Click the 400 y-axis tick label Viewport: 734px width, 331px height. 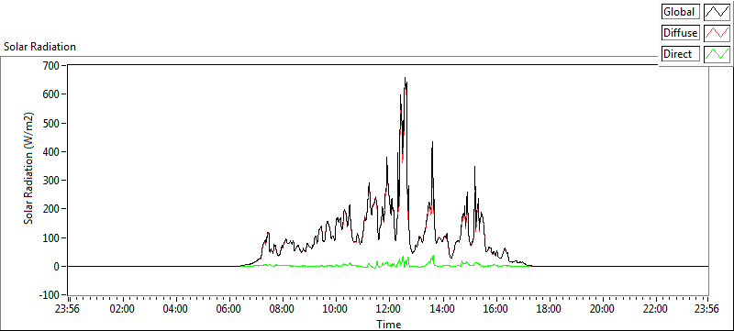51,151
